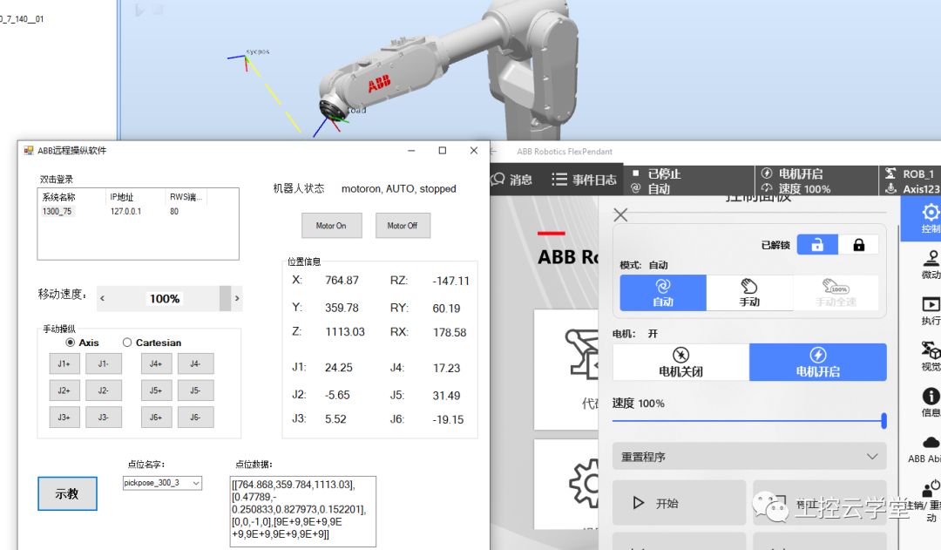Jog joint with J1+ button
Viewport: 941px width, 550px height.
[x=64, y=363]
